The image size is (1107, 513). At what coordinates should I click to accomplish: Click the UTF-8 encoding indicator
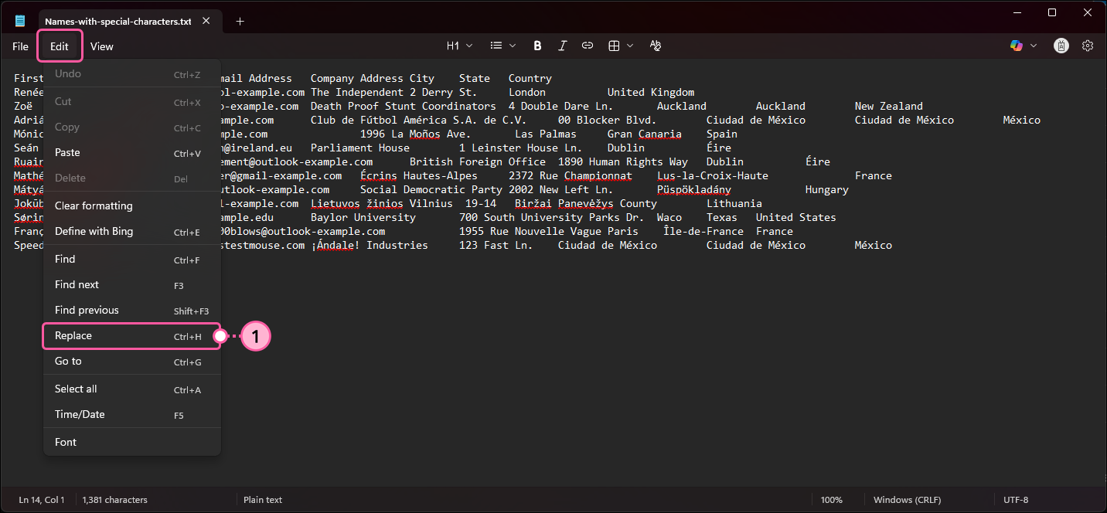[1016, 499]
